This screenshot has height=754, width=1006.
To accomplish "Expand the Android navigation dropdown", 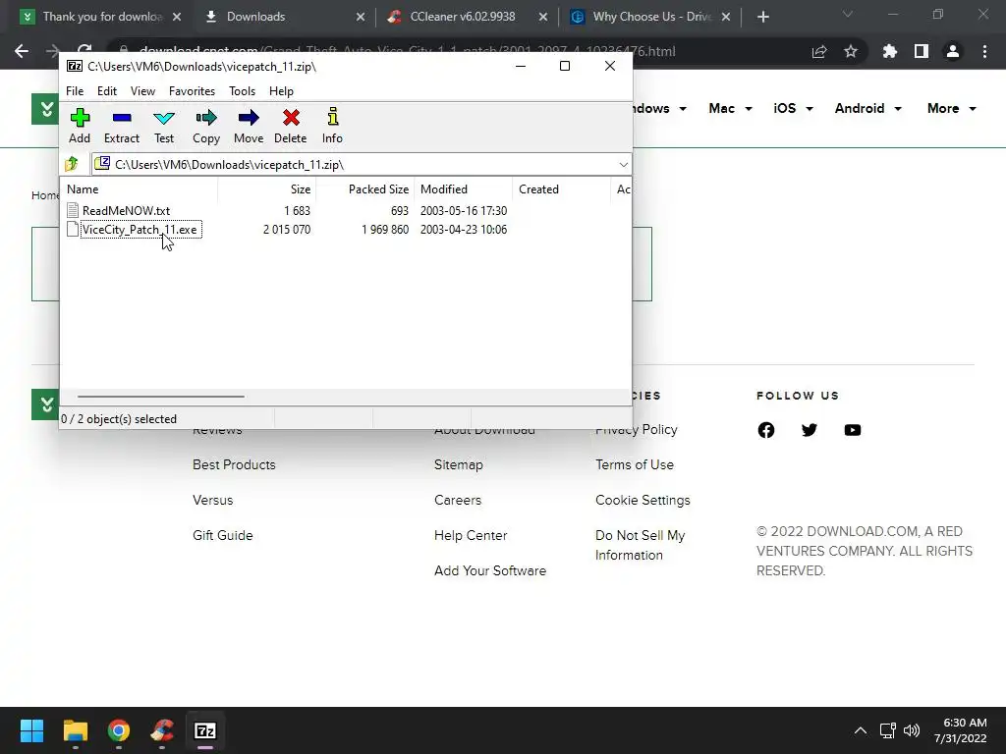I will (x=868, y=108).
